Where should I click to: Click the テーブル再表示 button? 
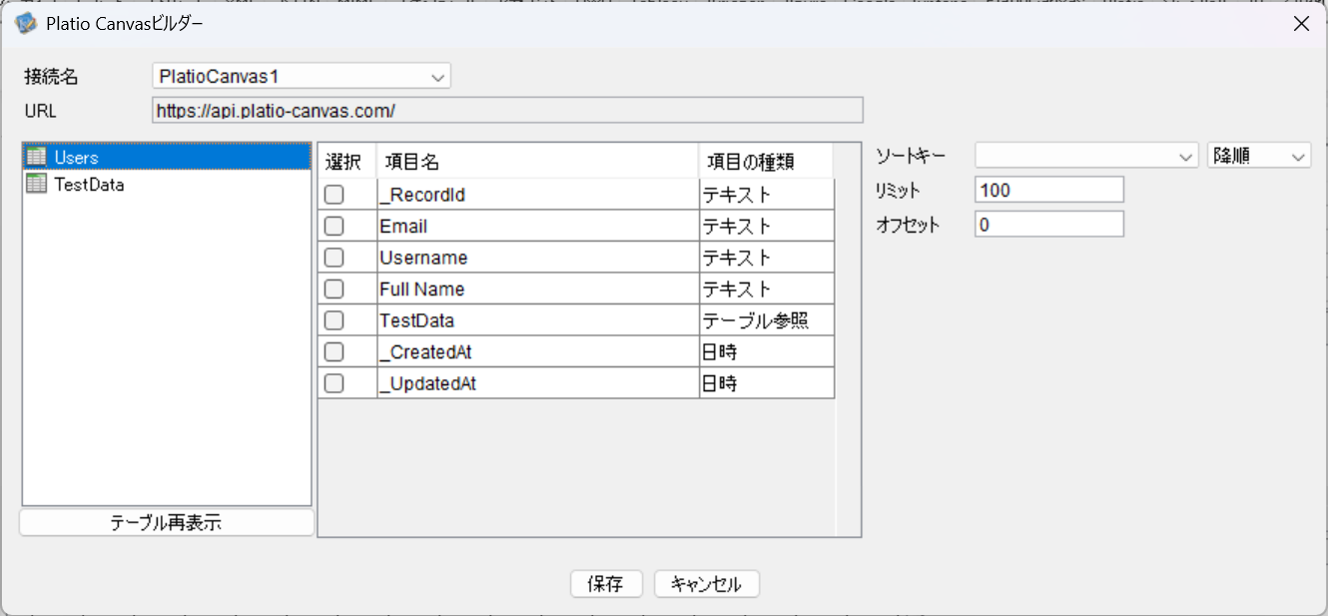tap(166, 523)
